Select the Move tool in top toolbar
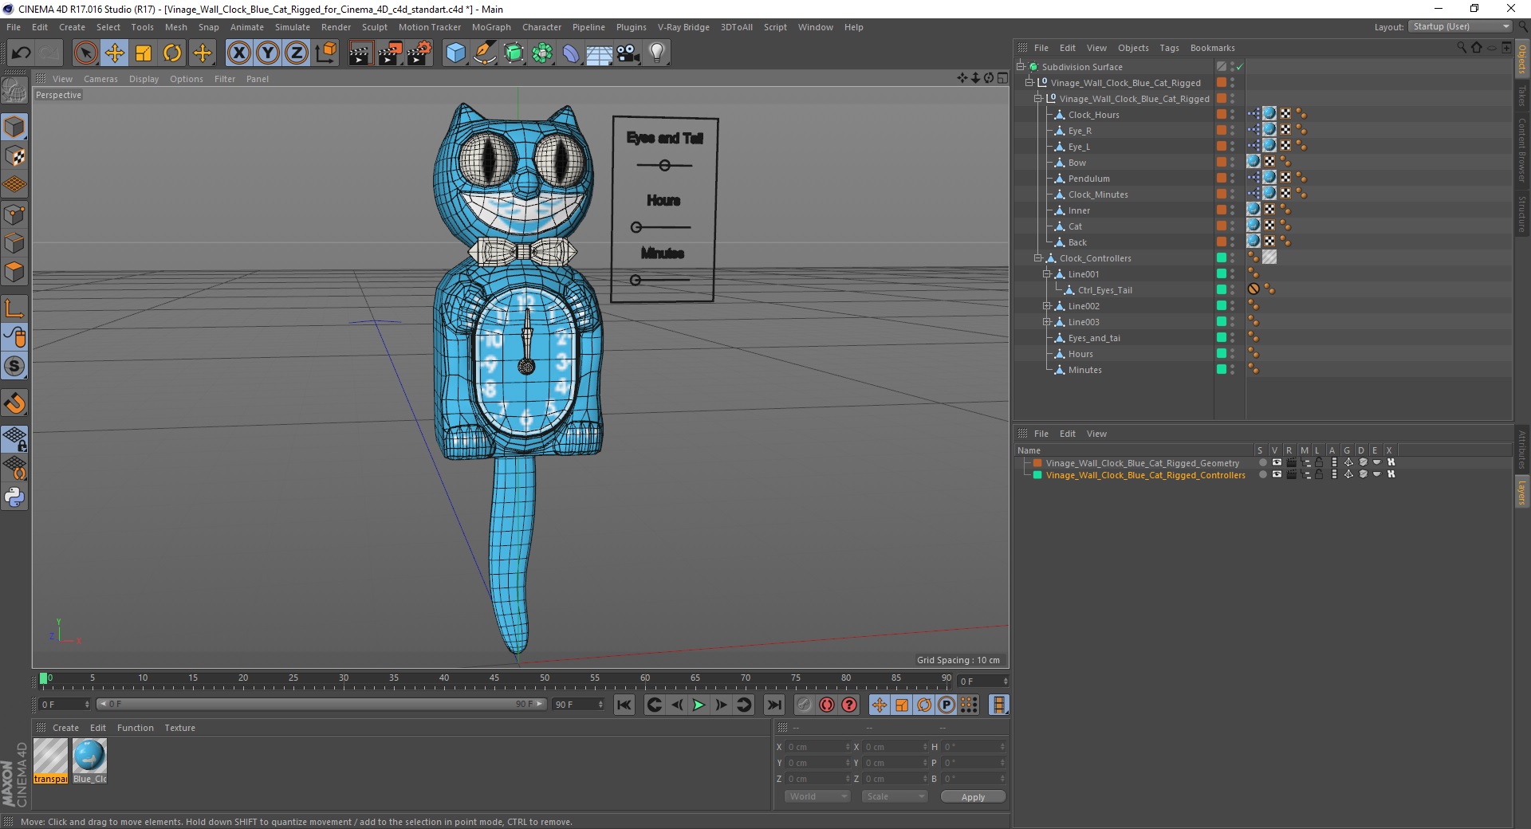The width and height of the screenshot is (1531, 829). tap(115, 53)
